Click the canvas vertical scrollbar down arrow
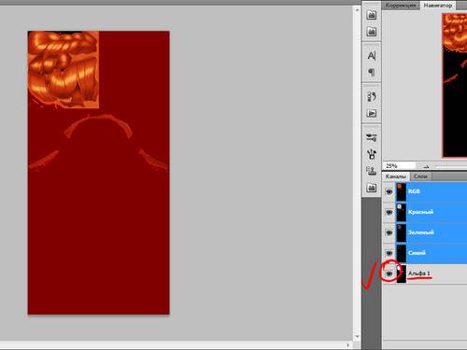The width and height of the screenshot is (467, 350). [x=357, y=337]
